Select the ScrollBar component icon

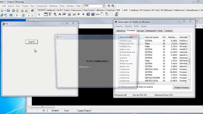tap(97, 14)
